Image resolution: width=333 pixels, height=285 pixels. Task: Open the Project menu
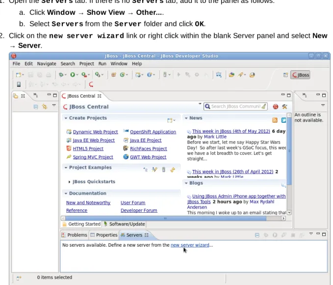tap(86, 64)
